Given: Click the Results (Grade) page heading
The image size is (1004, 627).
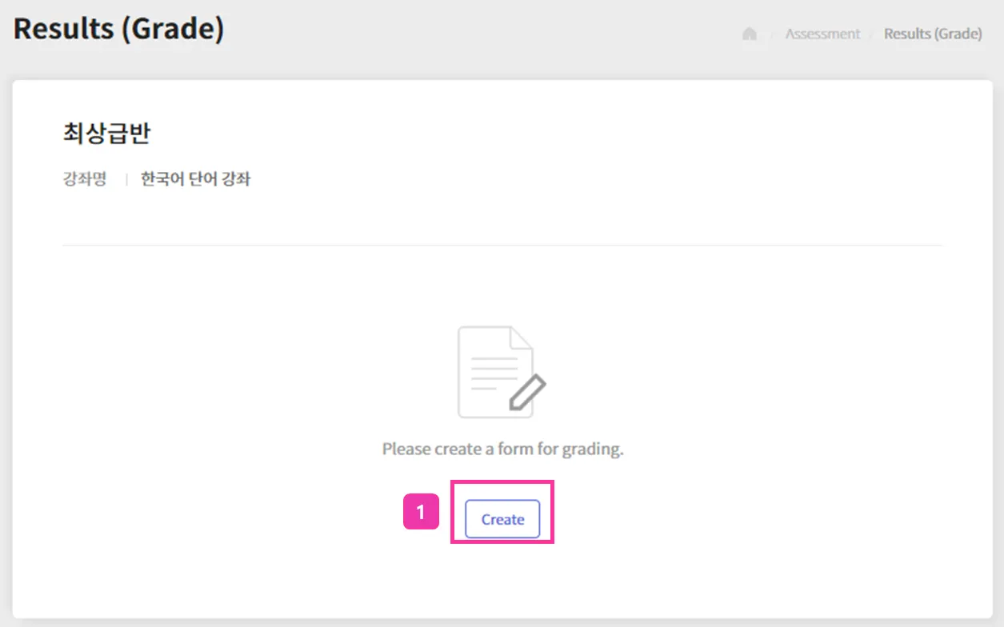Looking at the screenshot, I should coord(118,29).
